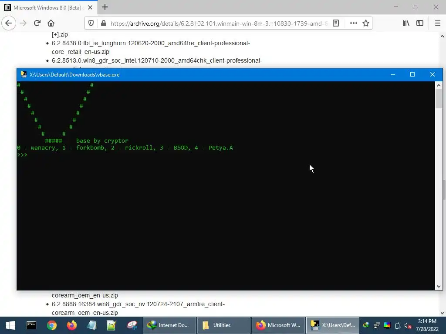The width and height of the screenshot is (446, 334).
Task: Launch Google Chrome from taskbar
Action: pos(52,325)
